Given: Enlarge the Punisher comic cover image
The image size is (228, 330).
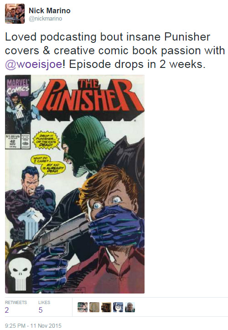Looking at the screenshot, I should (x=75, y=184).
